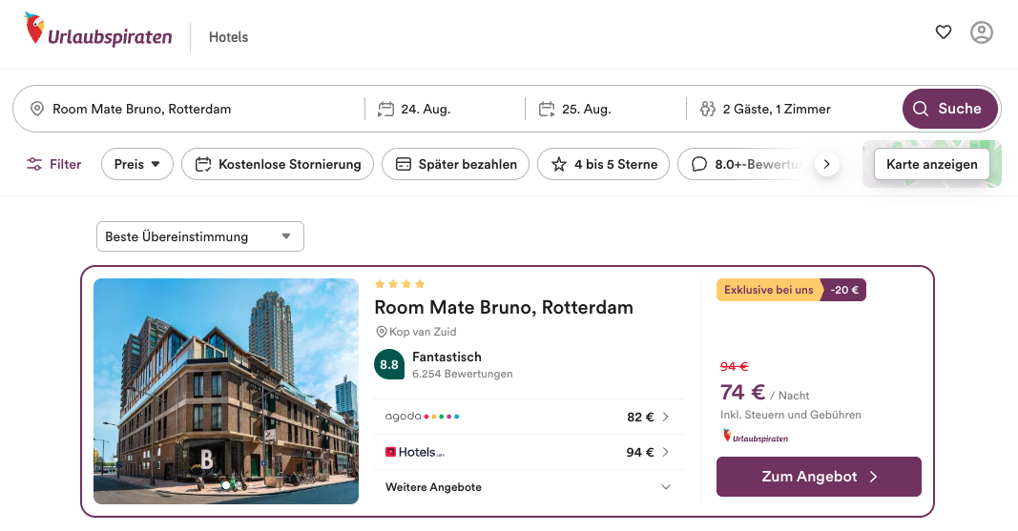
Task: Open the agoda 82 € offer chevron
Action: point(665,417)
